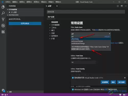Image resolution: width=128 pixels, height=96 pixels.
Task: Open notifications bell in status bar
Action: [x=125, y=95]
